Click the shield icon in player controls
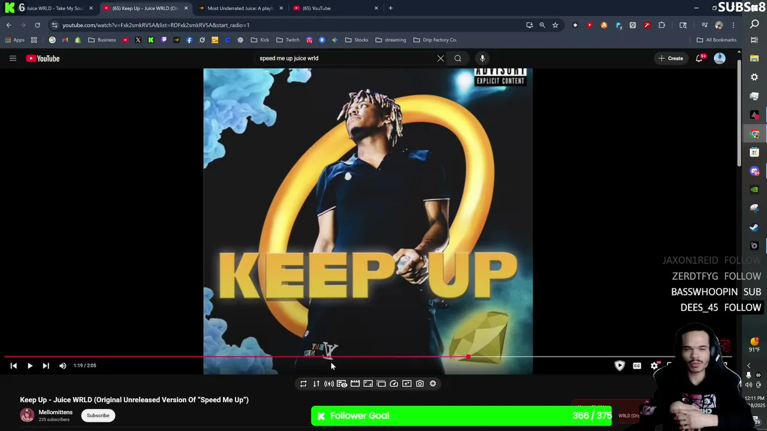Image resolution: width=767 pixels, height=431 pixels. click(x=620, y=365)
